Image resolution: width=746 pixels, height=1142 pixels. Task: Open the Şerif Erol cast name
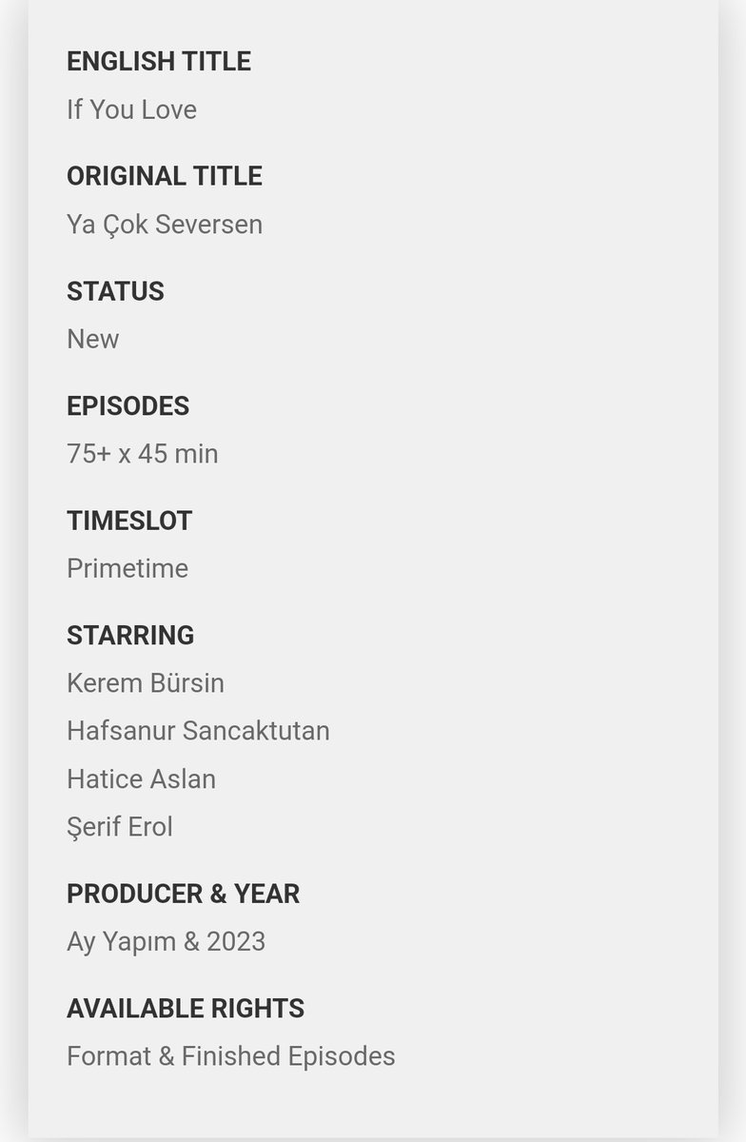(120, 827)
